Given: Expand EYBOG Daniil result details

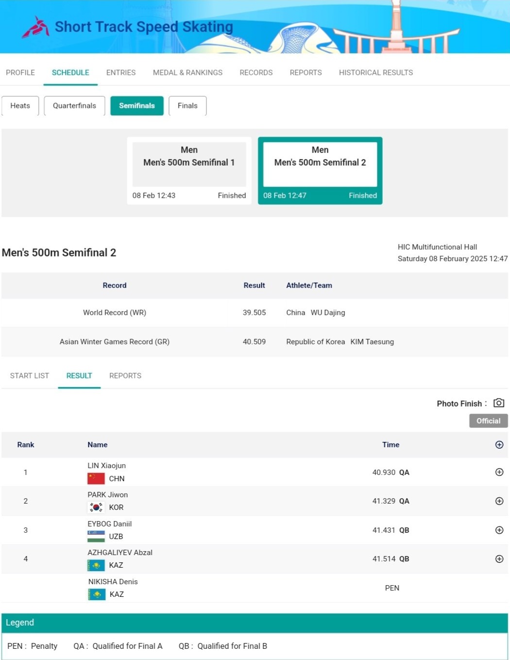Looking at the screenshot, I should pos(499,530).
